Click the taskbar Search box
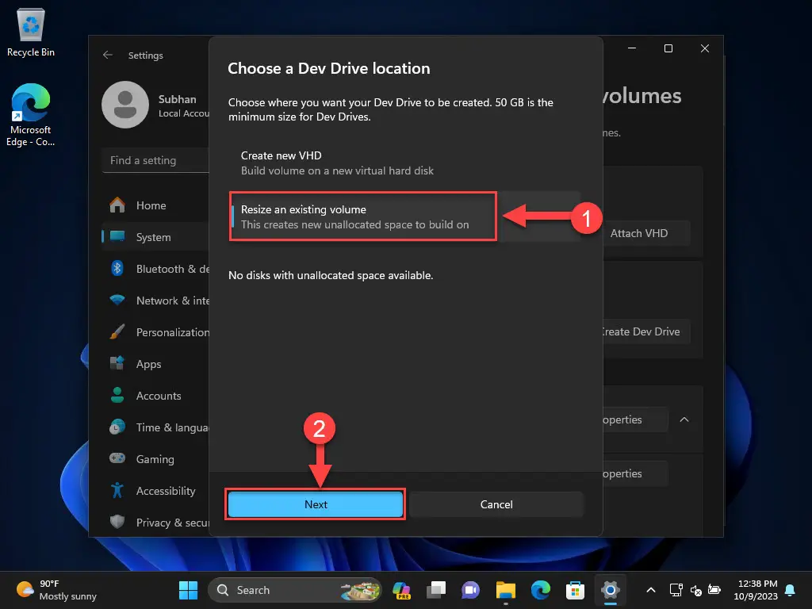This screenshot has height=609, width=812. point(295,590)
